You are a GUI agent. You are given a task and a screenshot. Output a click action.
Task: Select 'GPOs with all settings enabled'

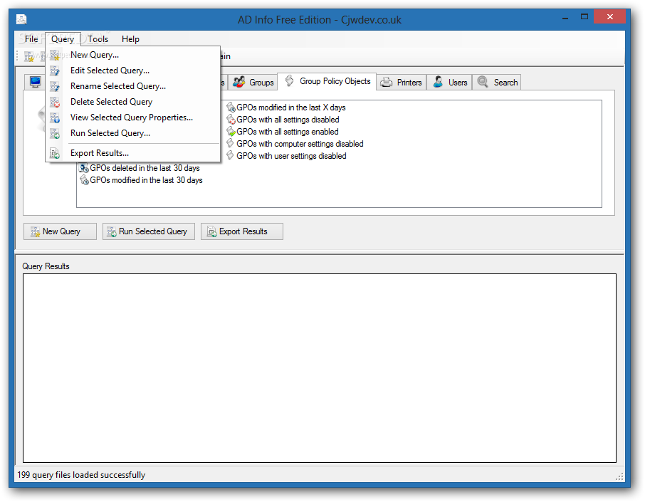[x=288, y=132]
